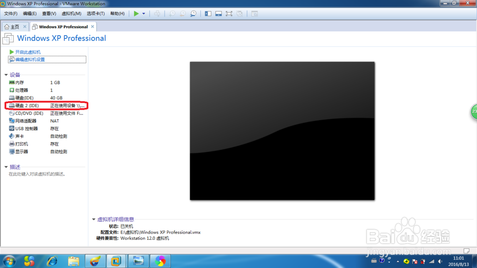This screenshot has width=477, height=268.
Task: Click the message log icon in status bar
Action: [467, 251]
